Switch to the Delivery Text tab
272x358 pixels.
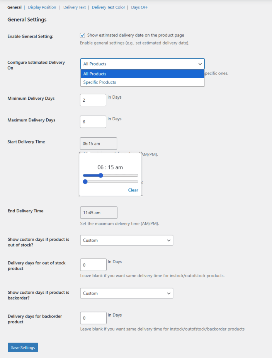75,7
